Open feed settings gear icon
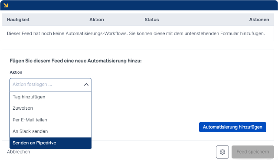The width and height of the screenshot is (278, 160). [x=222, y=152]
